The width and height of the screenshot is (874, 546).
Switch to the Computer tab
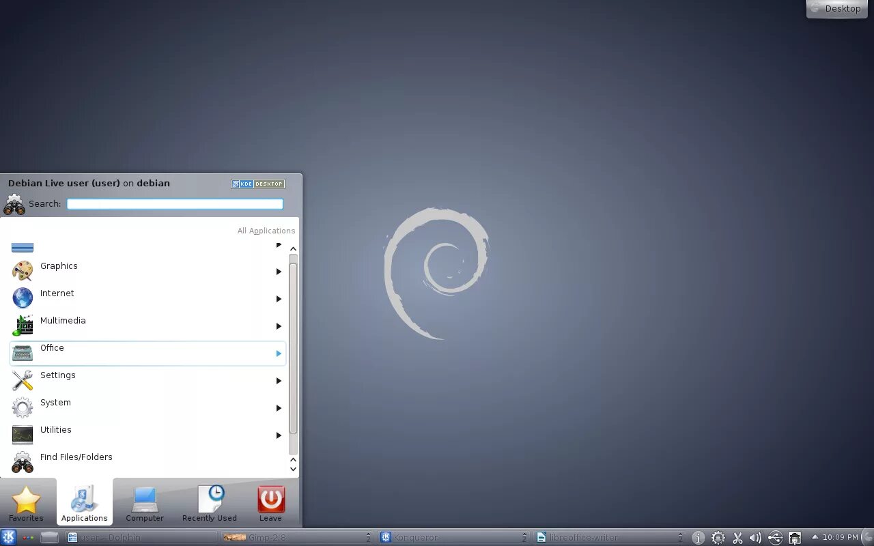point(145,504)
